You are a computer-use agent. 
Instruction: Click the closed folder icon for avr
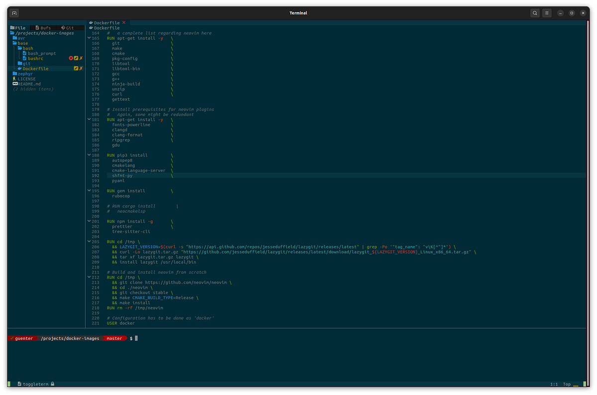tap(15, 38)
